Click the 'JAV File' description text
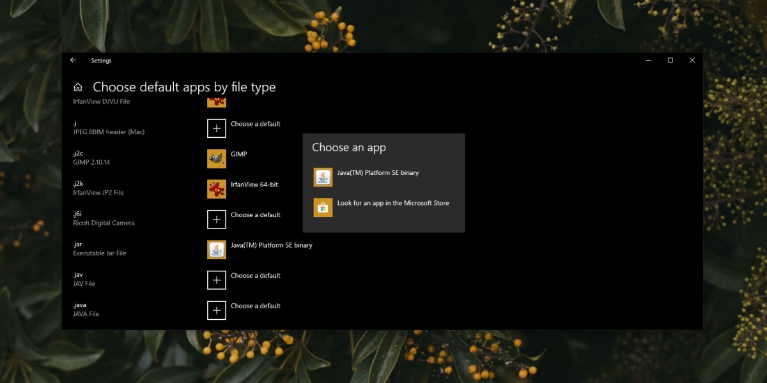The image size is (767, 383). (84, 283)
